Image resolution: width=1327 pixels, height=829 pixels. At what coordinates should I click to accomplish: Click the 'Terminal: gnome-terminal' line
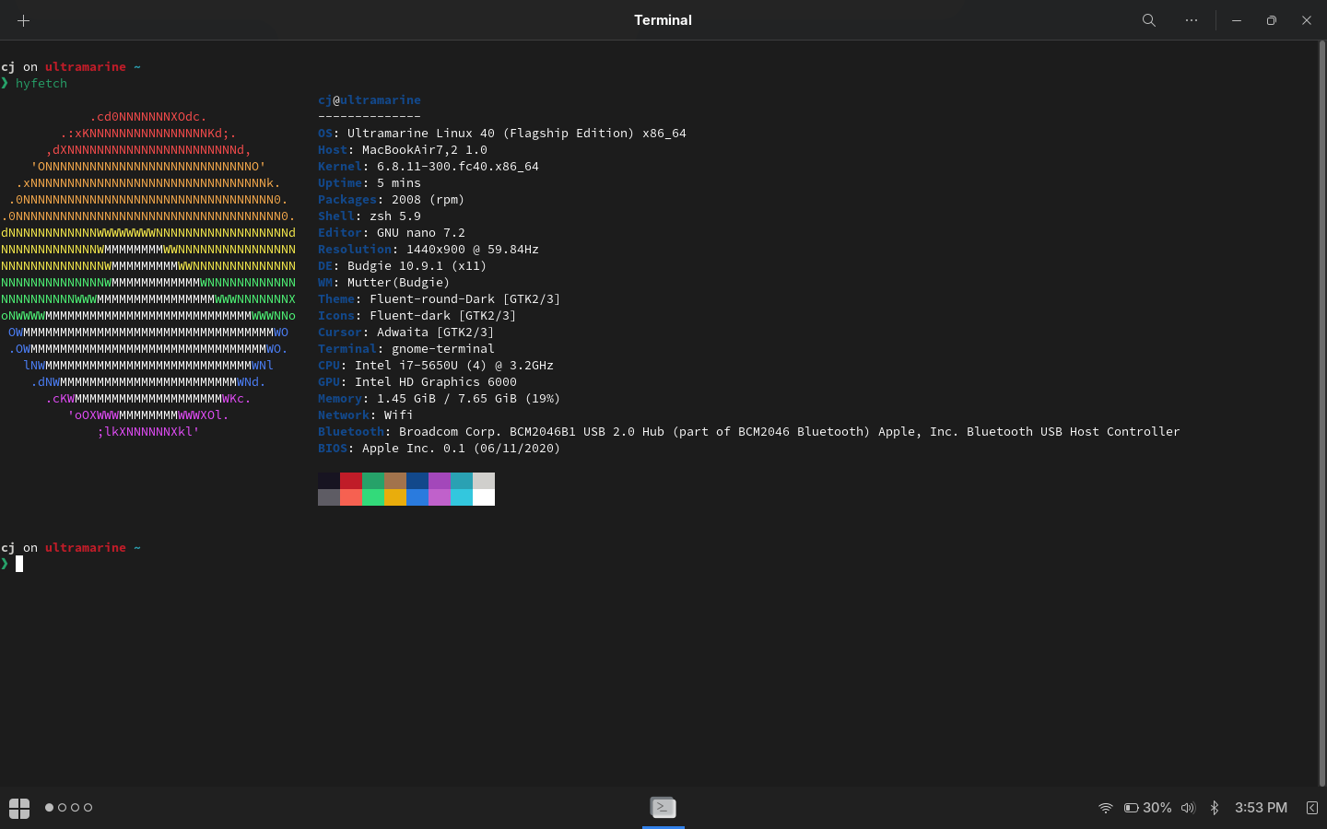tap(406, 348)
